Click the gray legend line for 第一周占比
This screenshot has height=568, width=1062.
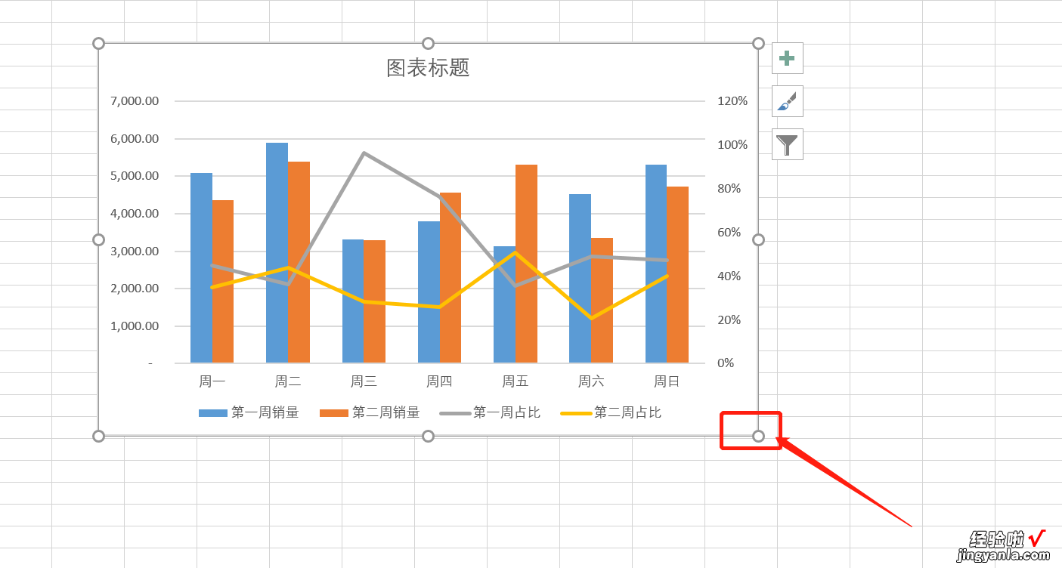click(454, 413)
